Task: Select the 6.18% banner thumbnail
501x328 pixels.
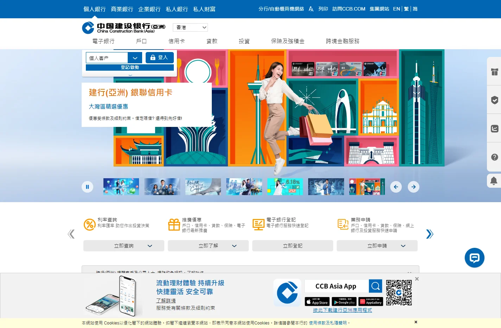Action: tap(285, 187)
